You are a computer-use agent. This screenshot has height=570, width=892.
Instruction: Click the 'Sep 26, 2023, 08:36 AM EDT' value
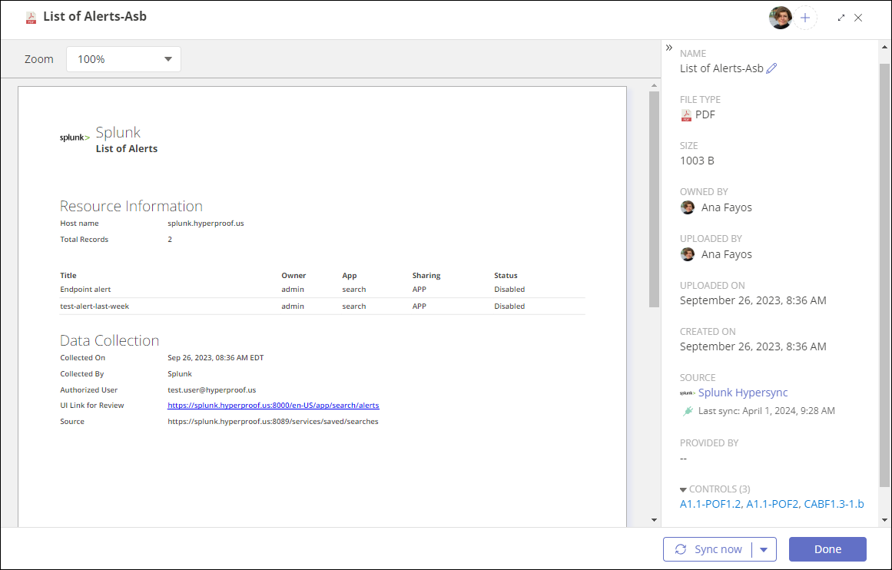216,358
